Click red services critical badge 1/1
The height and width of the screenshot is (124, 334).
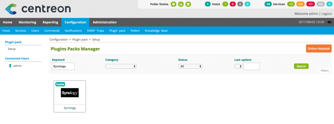coord(311,4)
